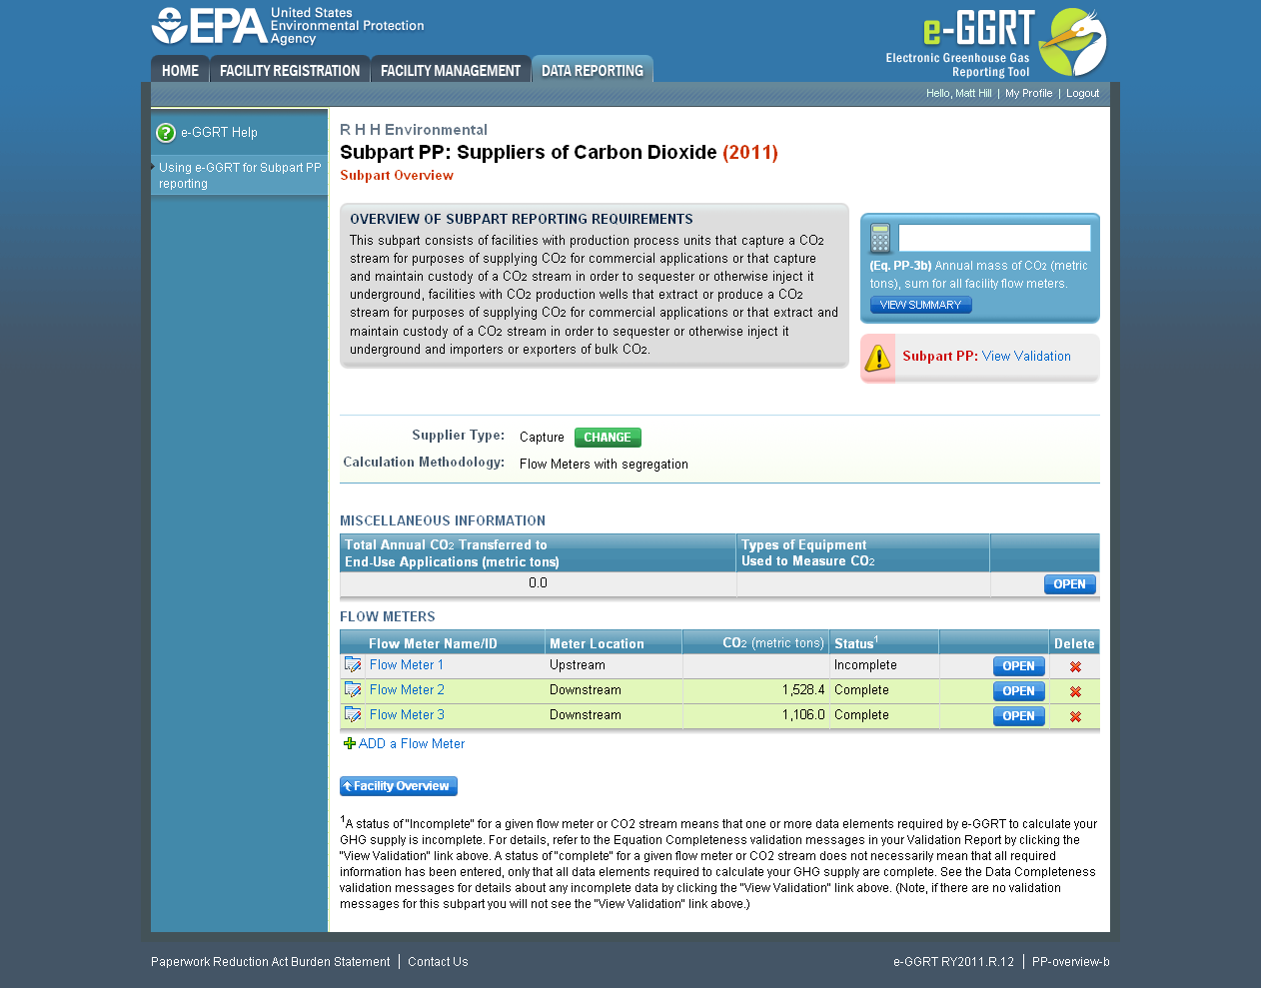Click the green plus icon to add flow meter
Image resolution: width=1261 pixels, height=988 pixels.
coord(349,743)
